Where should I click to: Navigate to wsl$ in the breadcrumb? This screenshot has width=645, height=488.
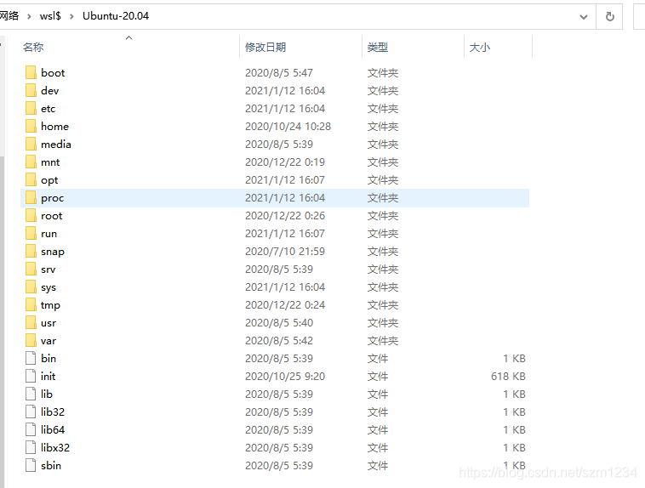pos(50,16)
